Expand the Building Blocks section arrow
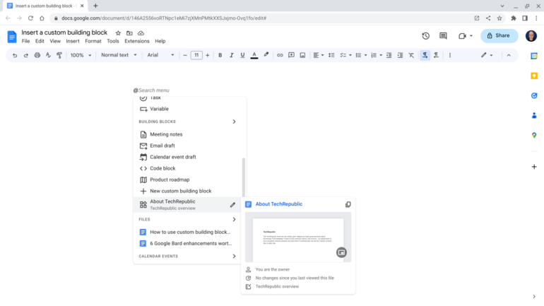 pyautogui.click(x=234, y=122)
